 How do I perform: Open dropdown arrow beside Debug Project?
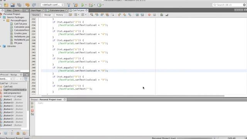[95, 5]
